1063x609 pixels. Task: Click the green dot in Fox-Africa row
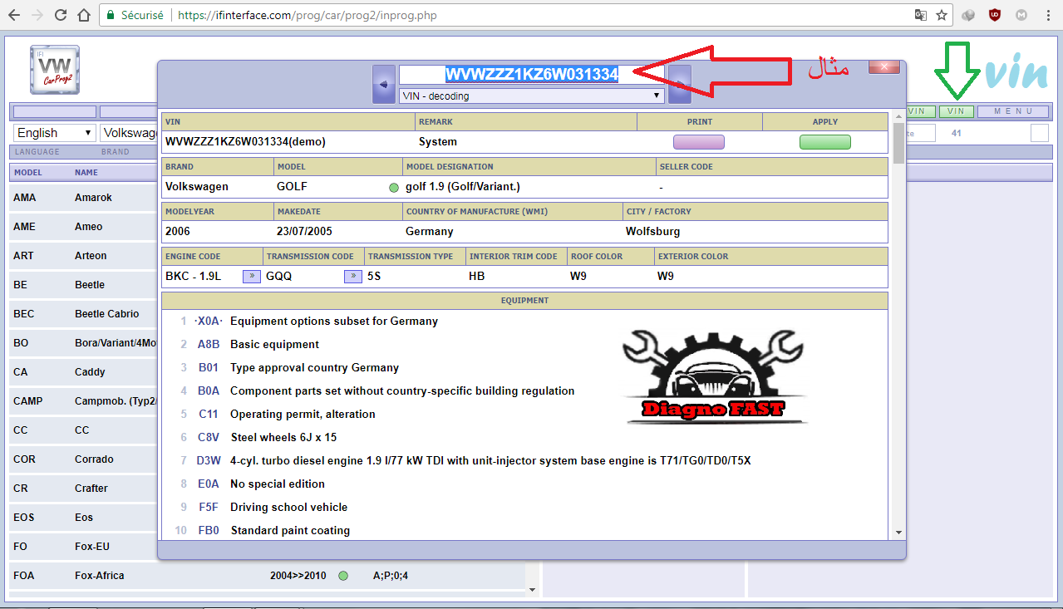[343, 575]
